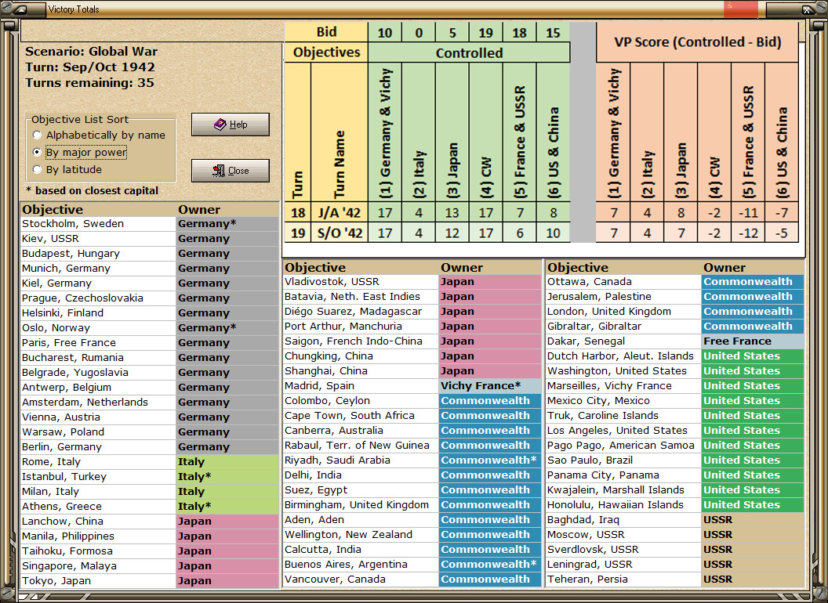Click the window menu icon in title bar
This screenshot has width=828, height=603.
22,9
